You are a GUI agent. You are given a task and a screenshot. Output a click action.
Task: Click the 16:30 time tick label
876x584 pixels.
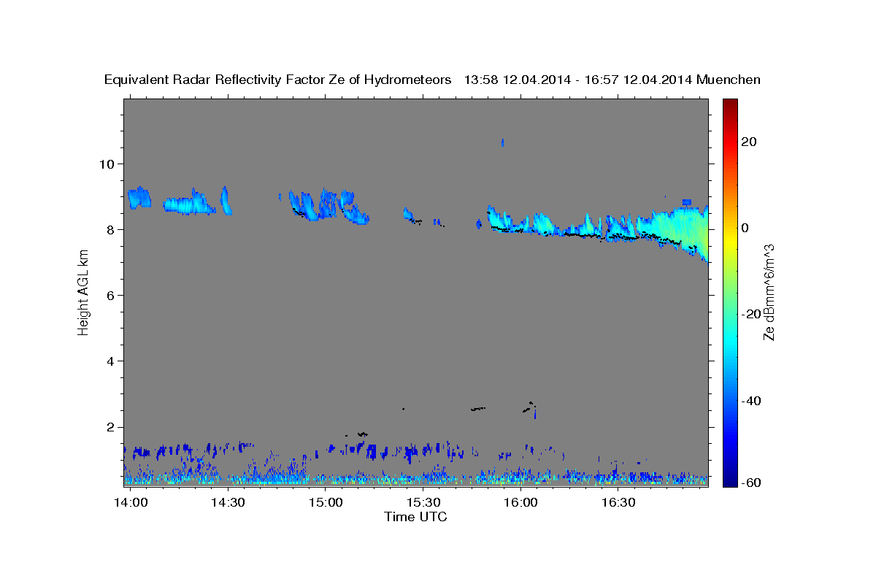[x=618, y=503]
